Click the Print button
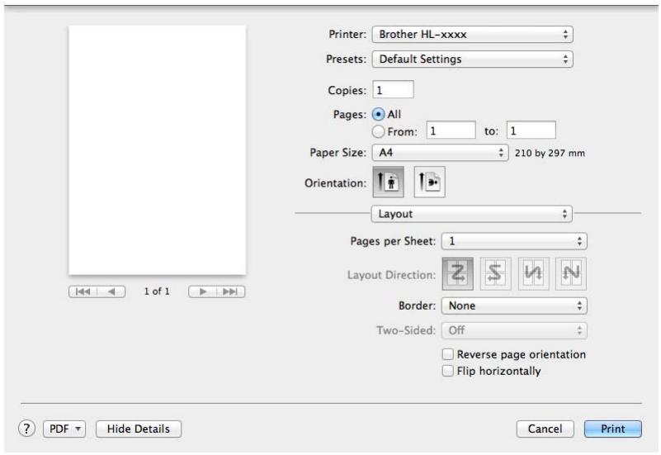The width and height of the screenshot is (661, 455). (x=612, y=429)
